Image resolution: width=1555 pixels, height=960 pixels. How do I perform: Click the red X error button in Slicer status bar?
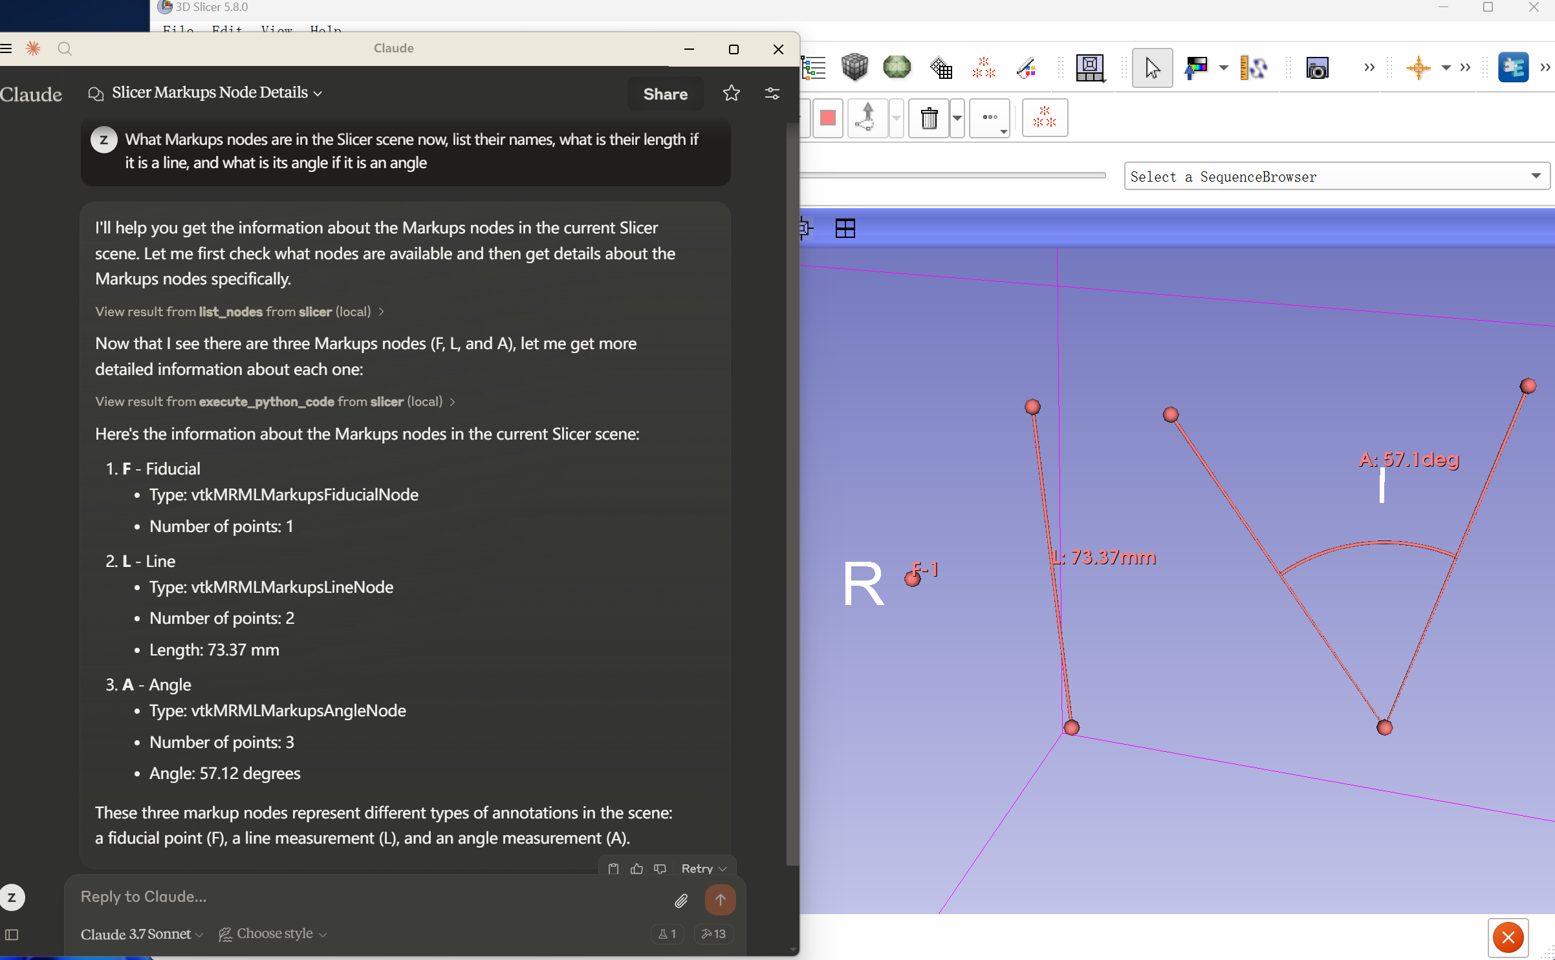(x=1508, y=937)
